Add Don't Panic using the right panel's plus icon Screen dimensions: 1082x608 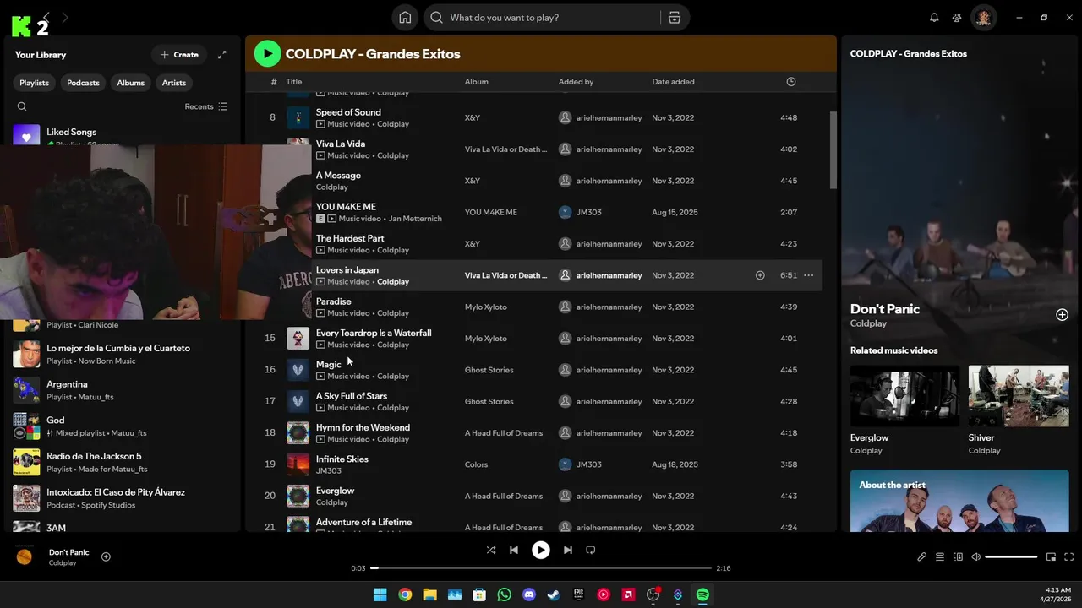(1062, 315)
